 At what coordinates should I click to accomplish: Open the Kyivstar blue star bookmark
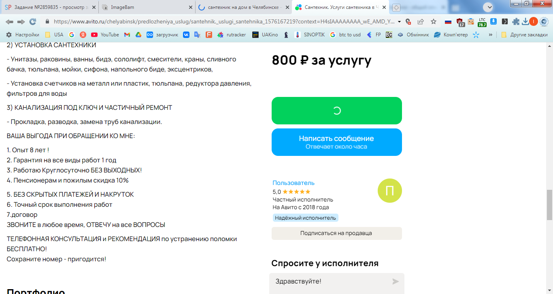point(476,35)
